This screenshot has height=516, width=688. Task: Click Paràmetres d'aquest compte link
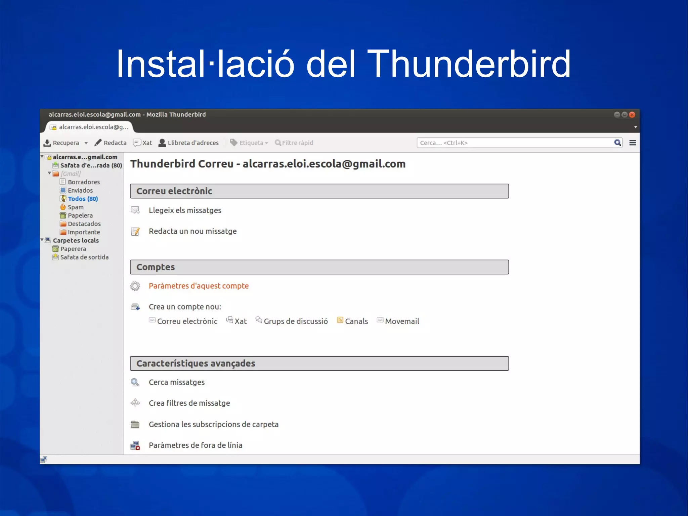click(199, 286)
